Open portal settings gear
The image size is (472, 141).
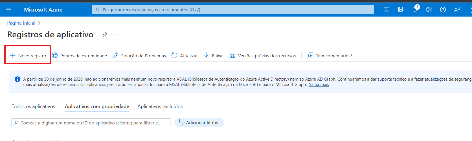[429, 10]
